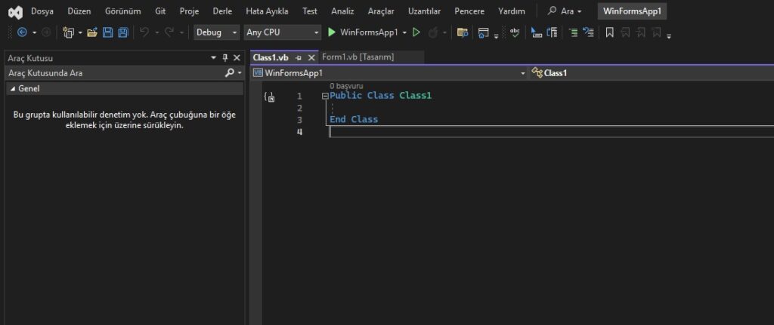Open the Debug configuration dropdown
This screenshot has width=774, height=325.
tap(216, 32)
